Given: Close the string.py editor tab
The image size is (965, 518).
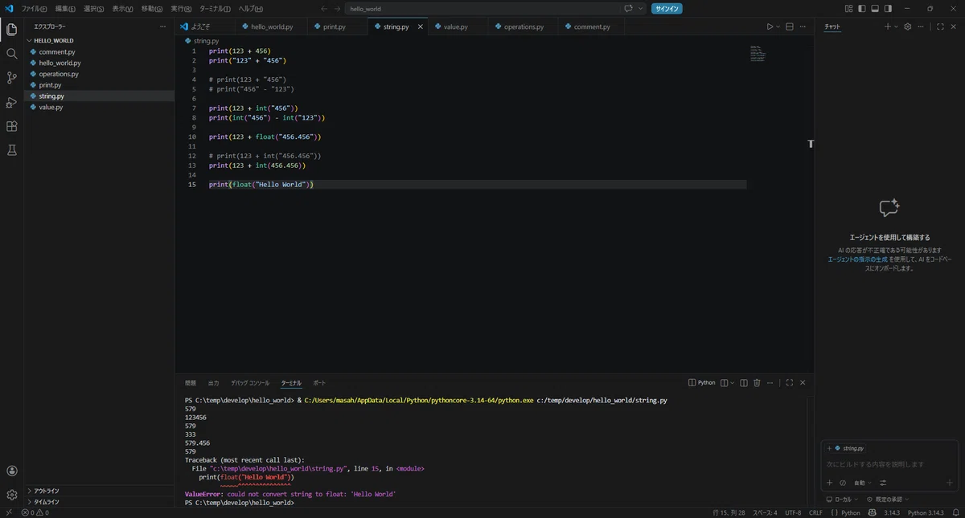Looking at the screenshot, I should click(x=420, y=27).
